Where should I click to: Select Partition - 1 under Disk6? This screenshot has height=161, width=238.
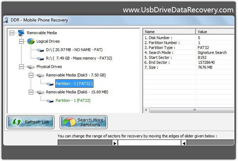tap(73, 100)
